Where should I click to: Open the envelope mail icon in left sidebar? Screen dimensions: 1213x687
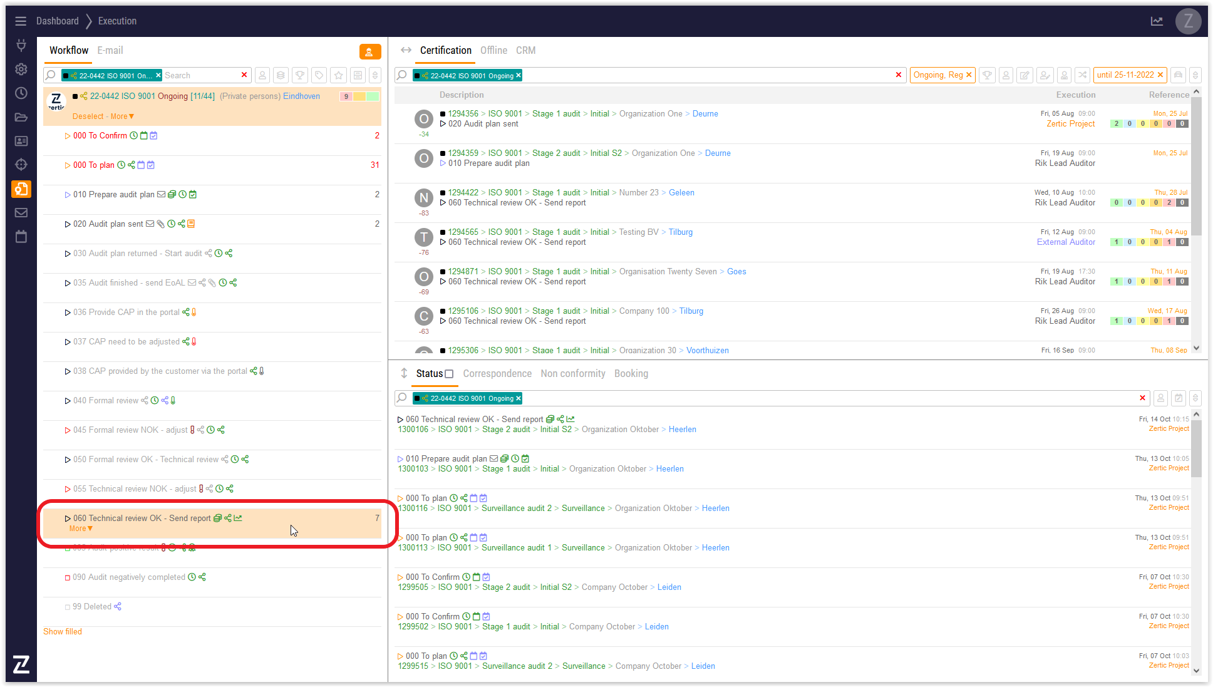tap(21, 213)
